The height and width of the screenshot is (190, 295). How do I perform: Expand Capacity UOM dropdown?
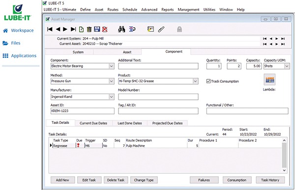click(x=287, y=66)
